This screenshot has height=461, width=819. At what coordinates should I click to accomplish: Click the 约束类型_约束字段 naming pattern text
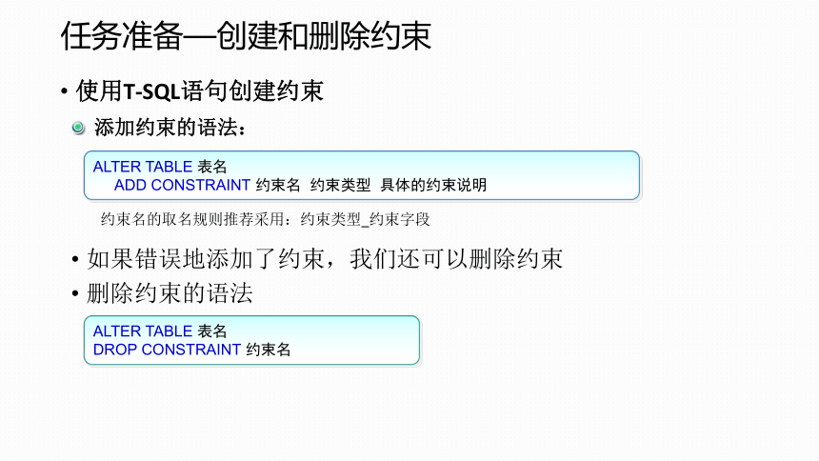[365, 219]
